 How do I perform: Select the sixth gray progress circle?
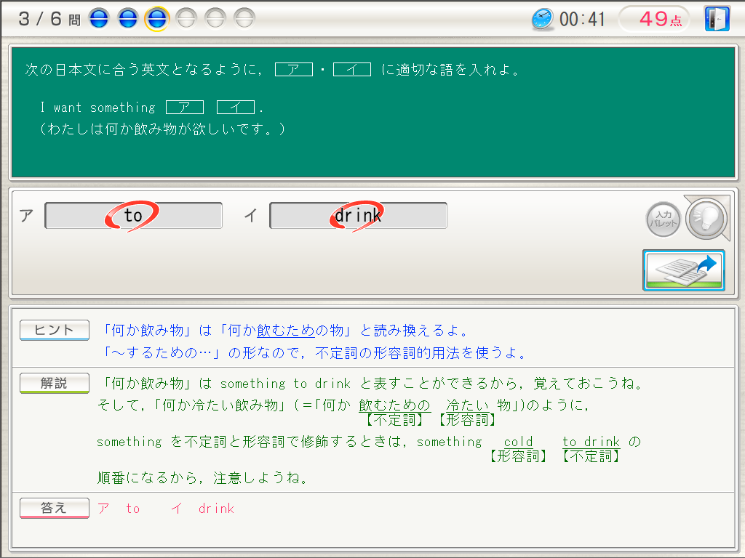coord(244,19)
